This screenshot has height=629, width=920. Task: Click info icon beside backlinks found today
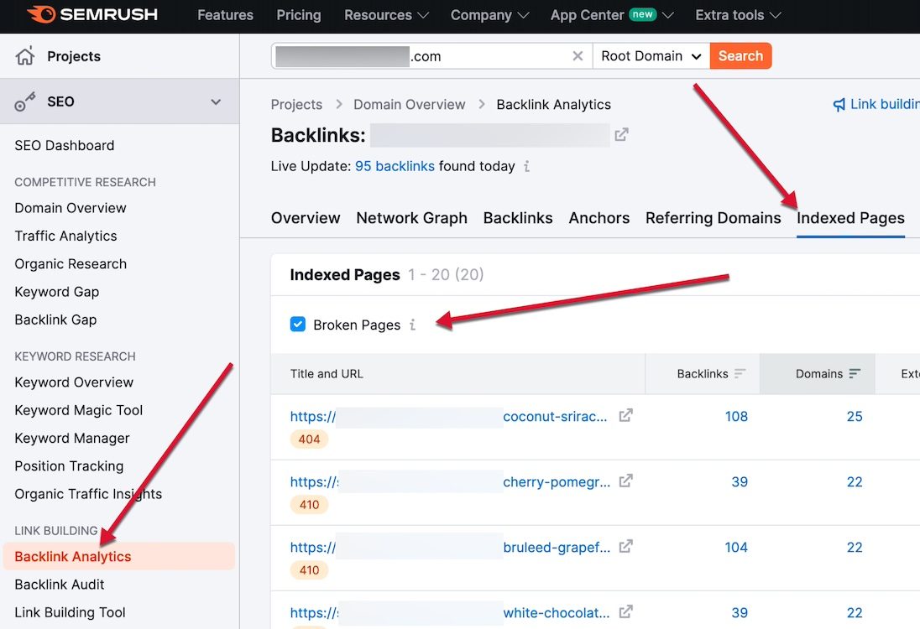point(526,167)
